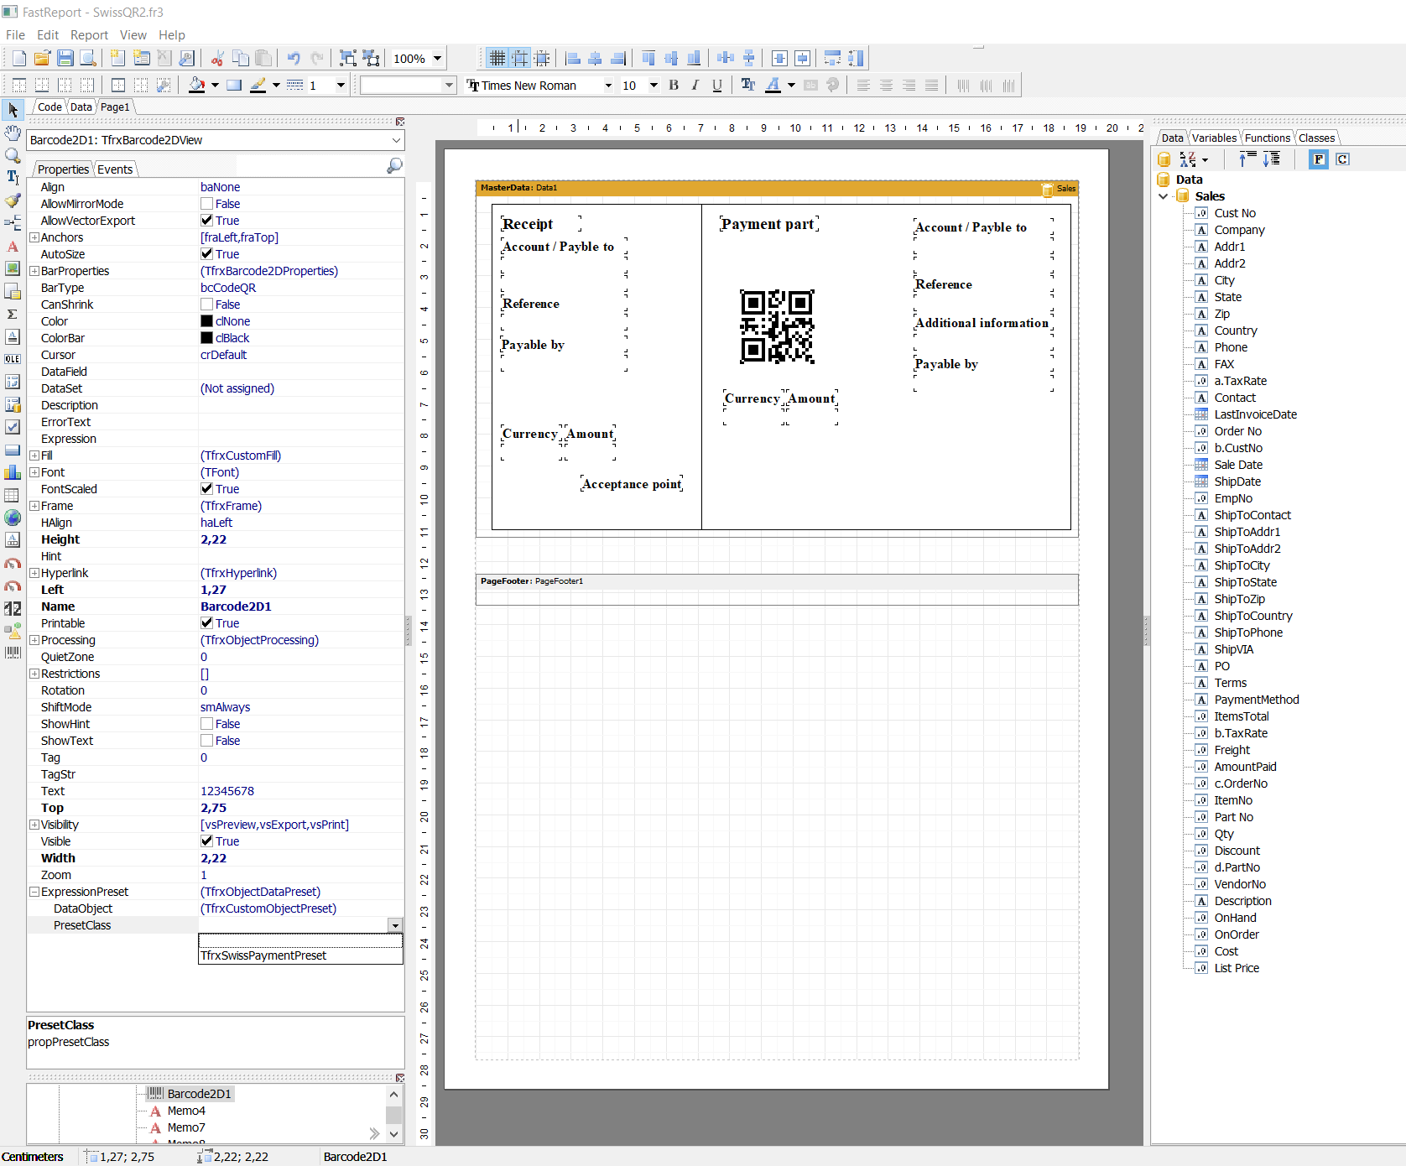This screenshot has width=1406, height=1166.
Task: Uncheck the AutoSize True checkbox
Action: (x=206, y=254)
